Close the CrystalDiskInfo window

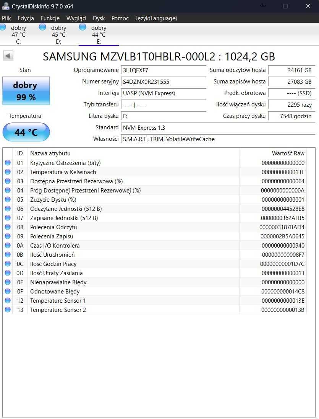click(308, 6)
